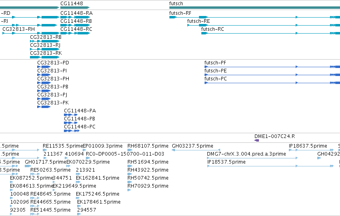Click feature 410694
This screenshot has height=216, width=340.
coord(74,154)
